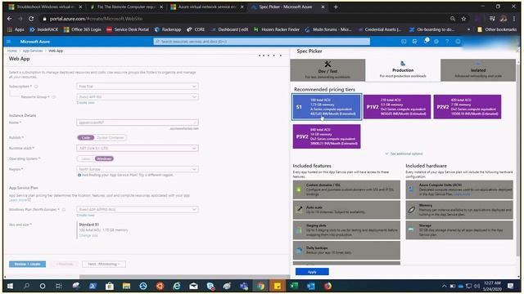Viewport: 524px width, 294px height.
Task: Select the S1 pricing tier tile
Action: [327, 107]
